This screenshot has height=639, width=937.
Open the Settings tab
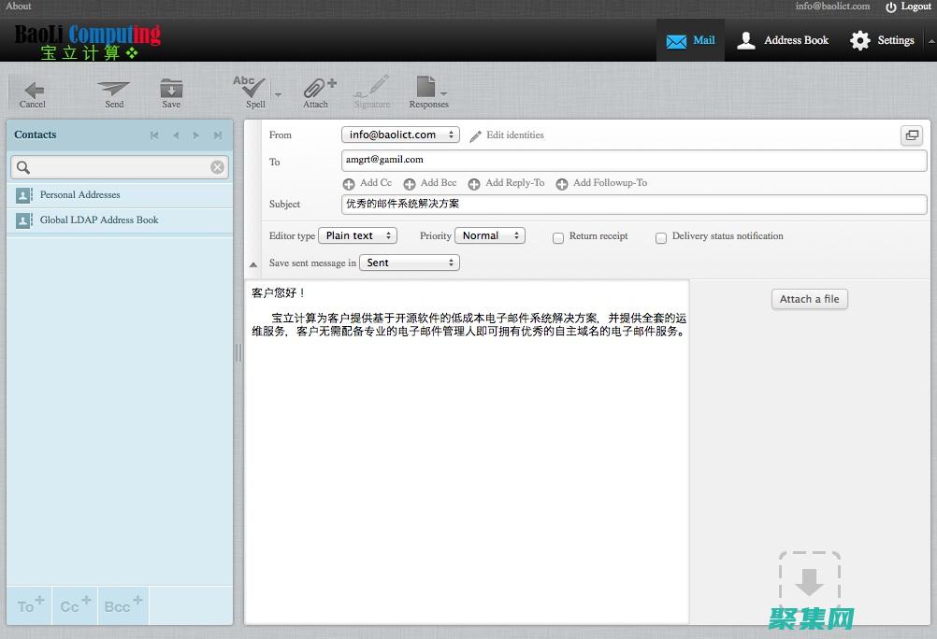(x=882, y=40)
